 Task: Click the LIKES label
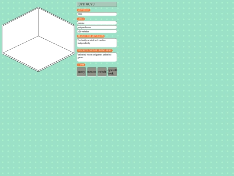pyautogui.click(x=81, y=19)
